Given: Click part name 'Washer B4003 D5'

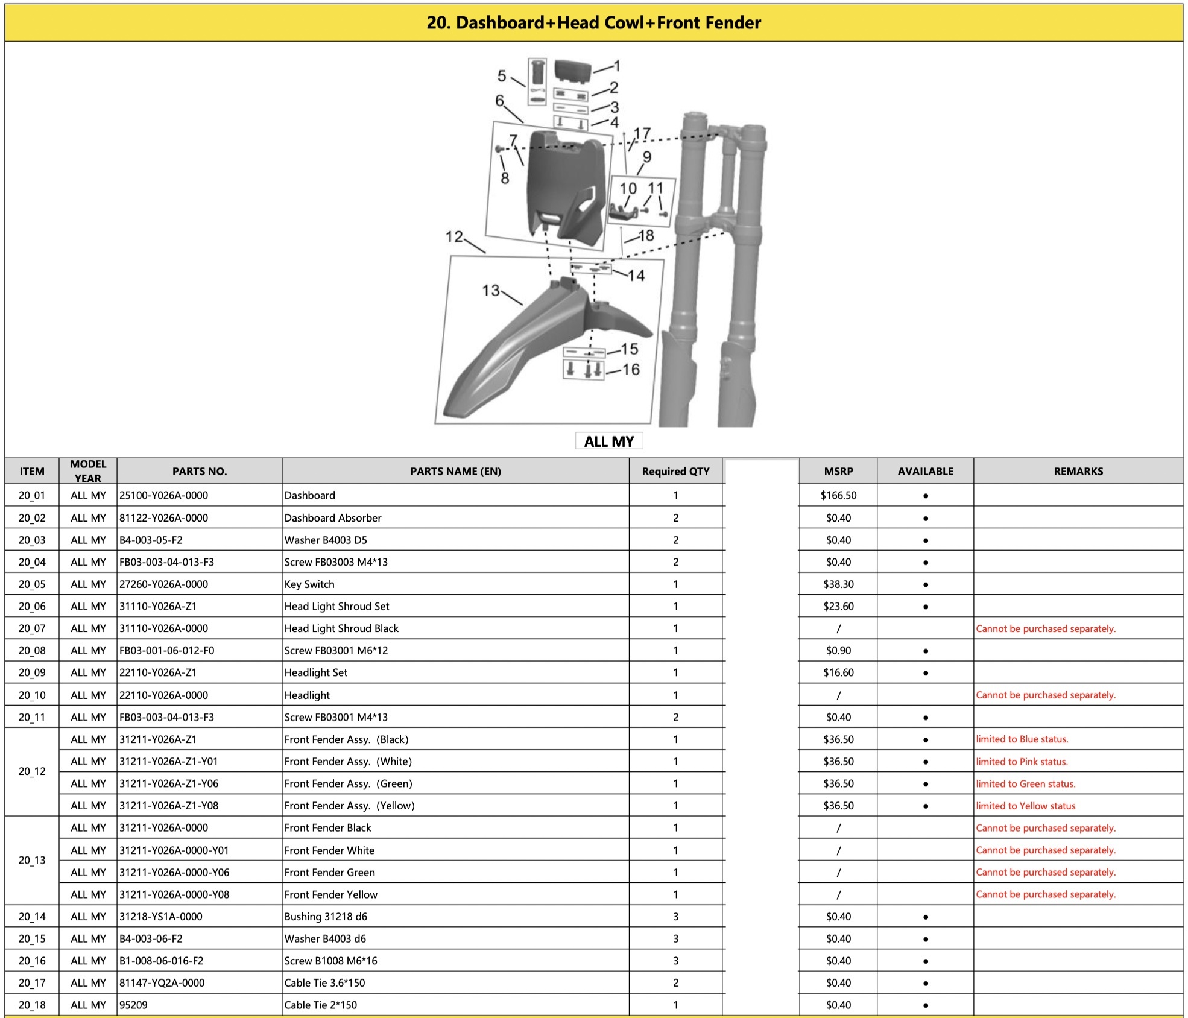Looking at the screenshot, I should 326,540.
